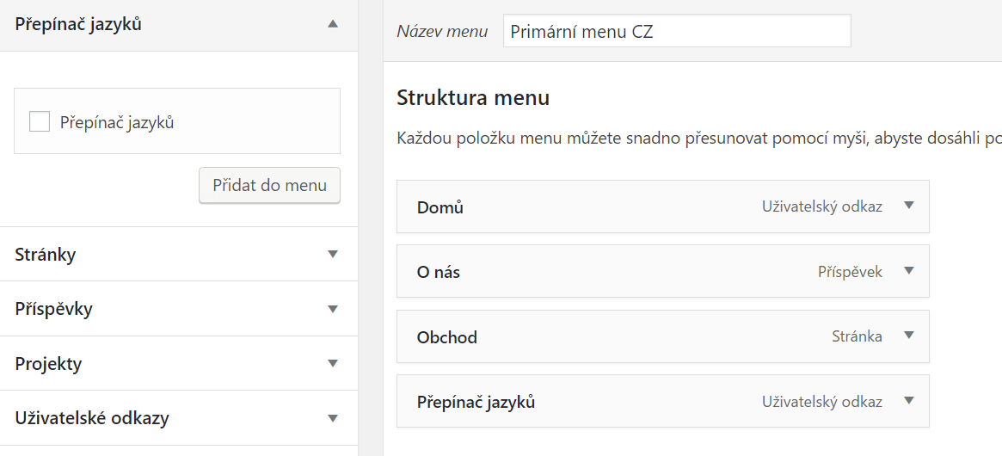Click the Přidat do menu button

[x=270, y=186]
